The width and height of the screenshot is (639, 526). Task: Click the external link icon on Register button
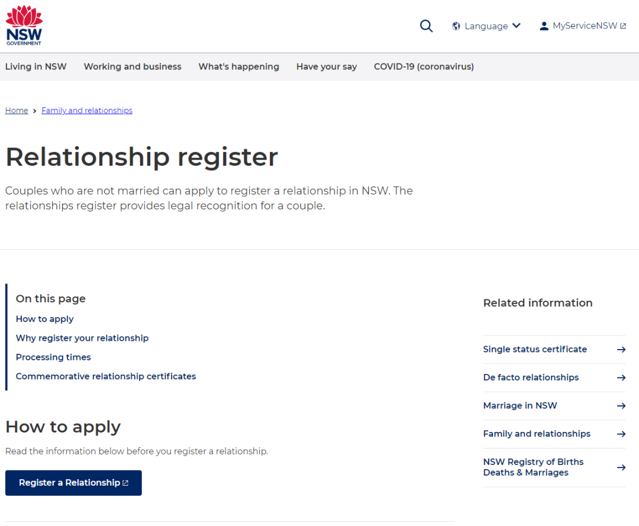[125, 483]
